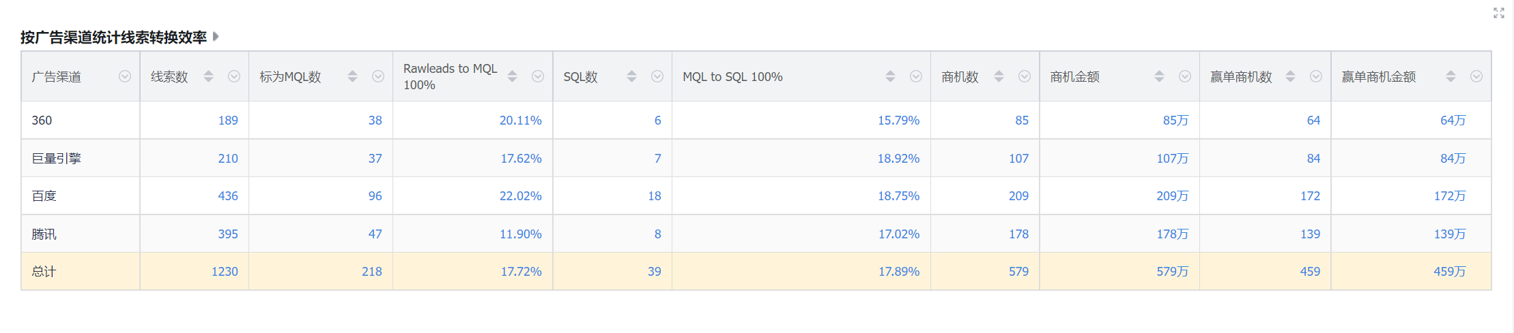Sort MQL to SQL 100% column
Screen dimensions: 1514x333
click(x=890, y=76)
